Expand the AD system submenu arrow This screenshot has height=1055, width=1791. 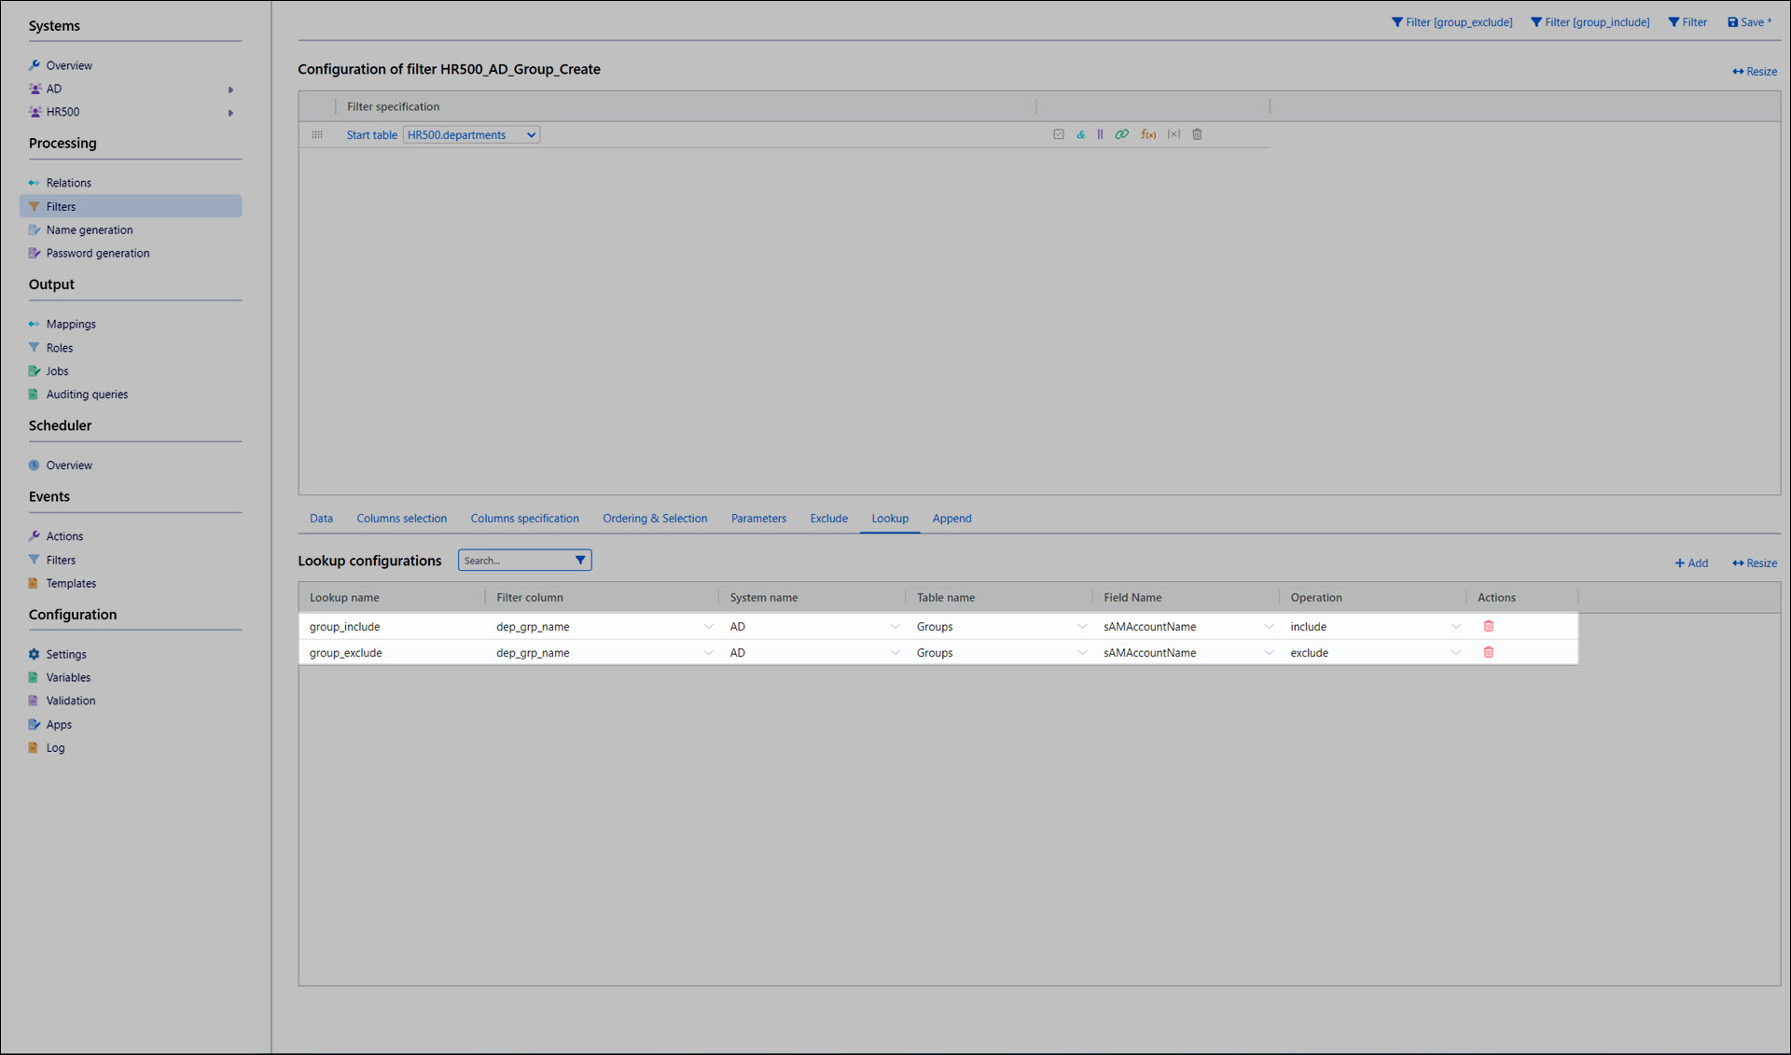[230, 90]
